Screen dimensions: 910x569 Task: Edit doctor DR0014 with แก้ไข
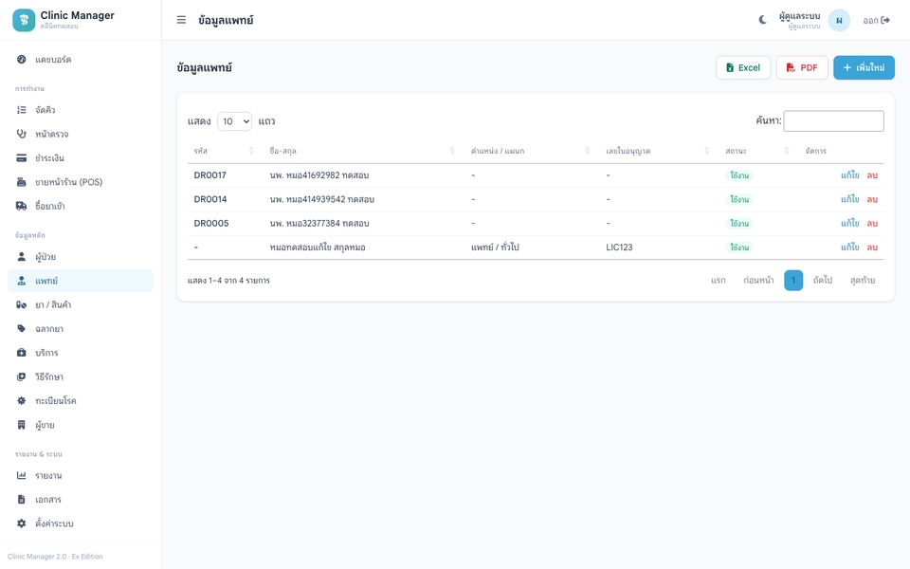click(849, 199)
